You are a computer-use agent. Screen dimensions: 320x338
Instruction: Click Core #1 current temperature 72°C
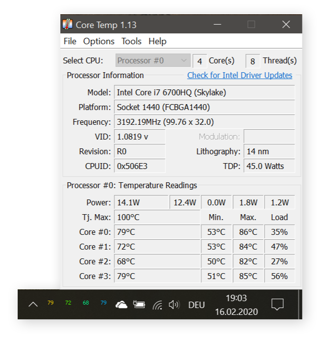[x=157, y=247]
